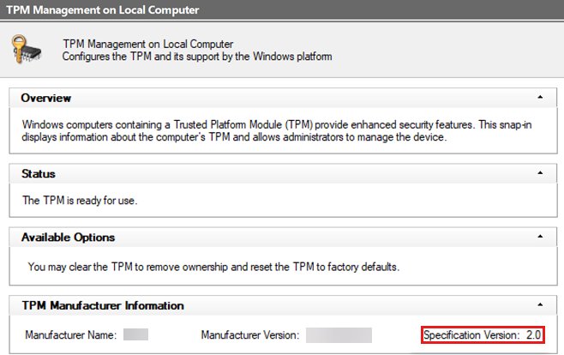Viewport: 564px width, 355px height.
Task: Select the Overview section header text
Action: pos(46,98)
